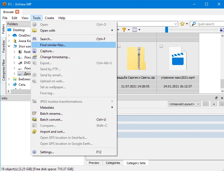This screenshot has height=171, width=224.
Task: Click the yellow star favorites icon
Action: [x=182, y=24]
